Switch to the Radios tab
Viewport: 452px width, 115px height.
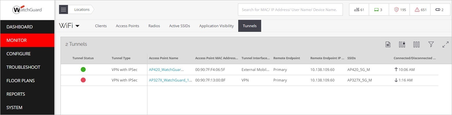[x=154, y=26]
